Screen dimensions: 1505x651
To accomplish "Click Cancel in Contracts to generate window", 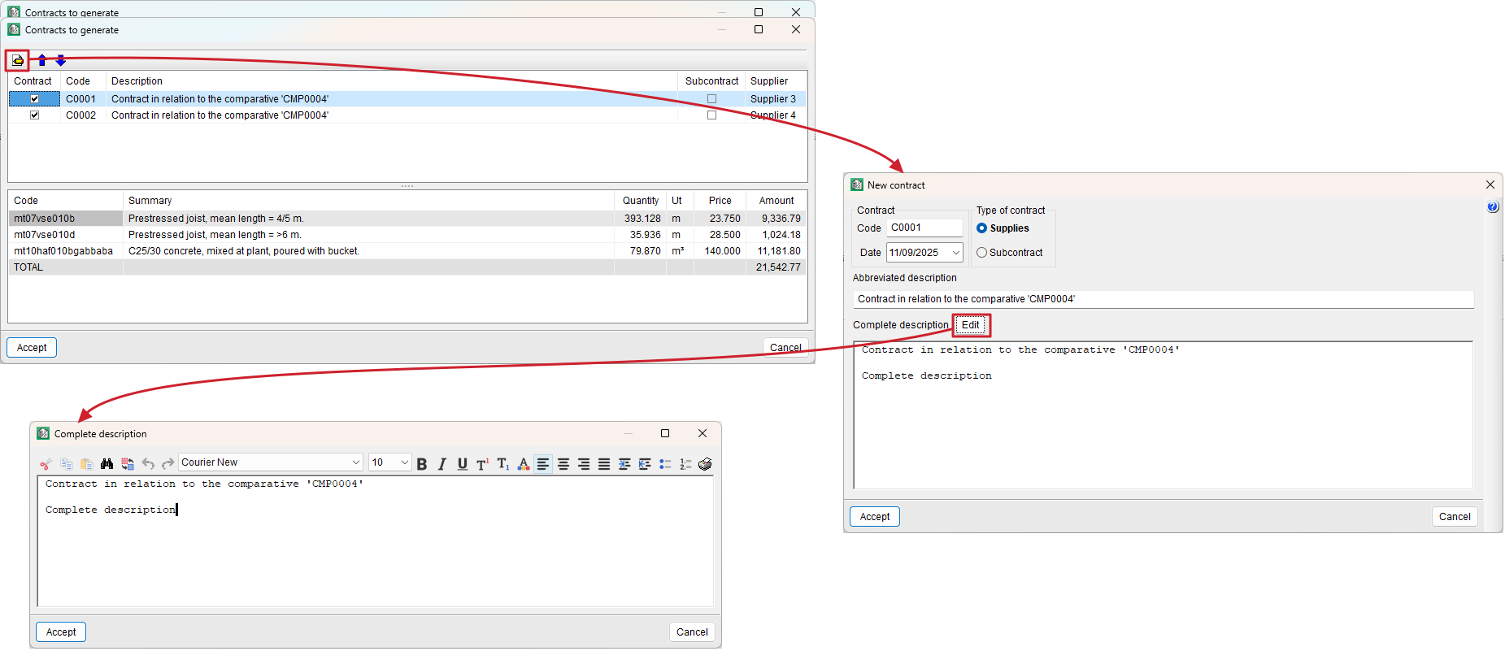I will coord(785,347).
